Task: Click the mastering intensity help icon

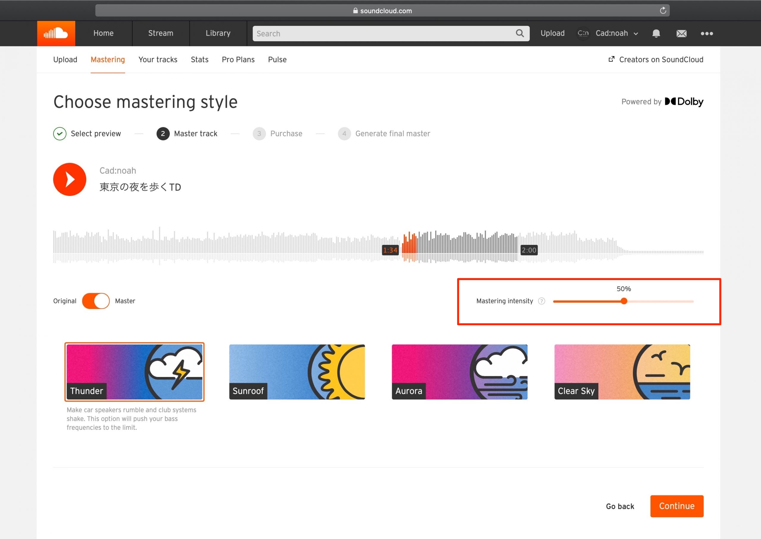Action: click(541, 301)
